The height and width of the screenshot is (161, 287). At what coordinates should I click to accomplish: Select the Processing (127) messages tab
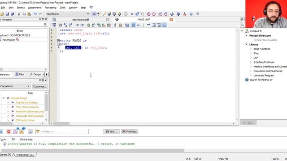point(25,155)
